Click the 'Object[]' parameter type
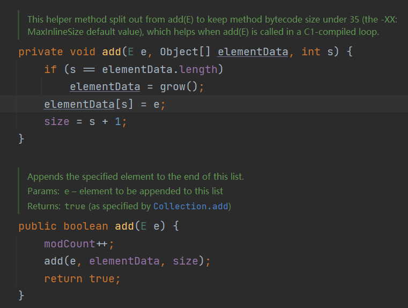 pos(185,52)
